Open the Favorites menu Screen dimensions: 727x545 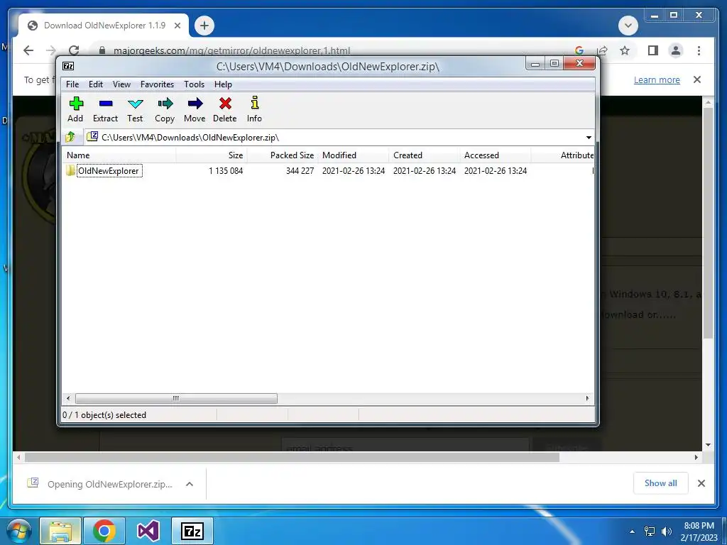pyautogui.click(x=157, y=84)
